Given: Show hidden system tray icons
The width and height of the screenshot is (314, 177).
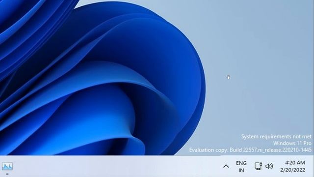Looking at the screenshot, I should pos(226,166).
